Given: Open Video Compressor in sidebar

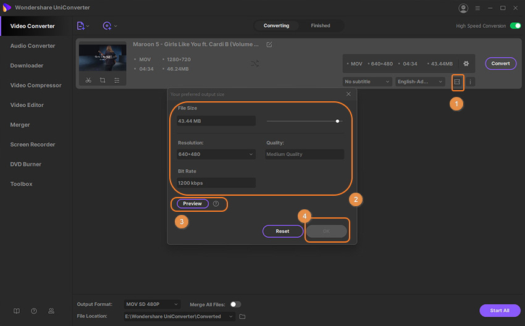Looking at the screenshot, I should click(36, 85).
